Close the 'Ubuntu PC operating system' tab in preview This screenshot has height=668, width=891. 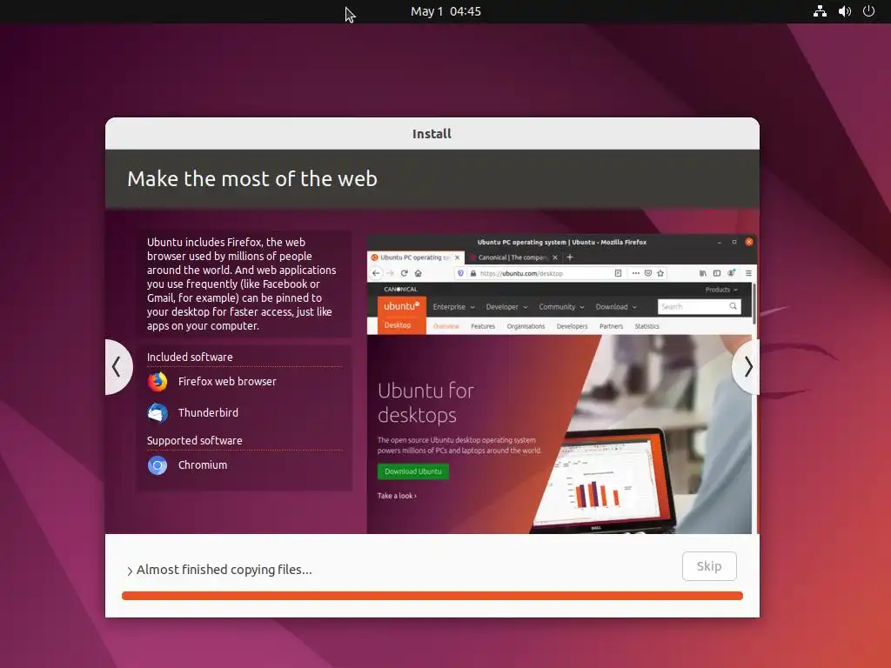(x=457, y=257)
